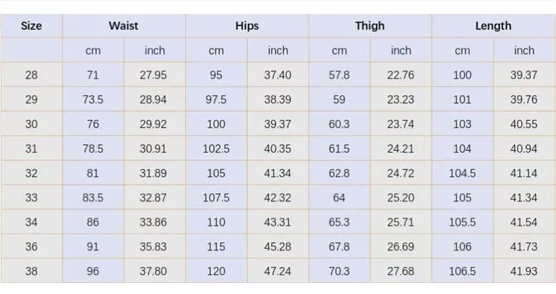Select the Thigh column header
This screenshot has height=294, width=556.
click(369, 26)
